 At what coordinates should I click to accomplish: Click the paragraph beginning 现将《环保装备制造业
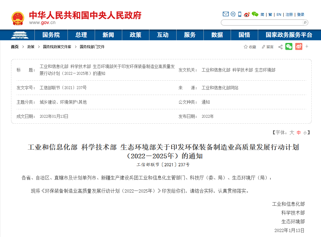pyautogui.click(x=140, y=191)
